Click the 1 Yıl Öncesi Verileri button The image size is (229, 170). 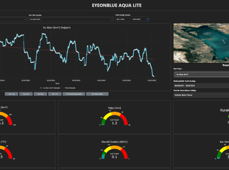point(74,94)
